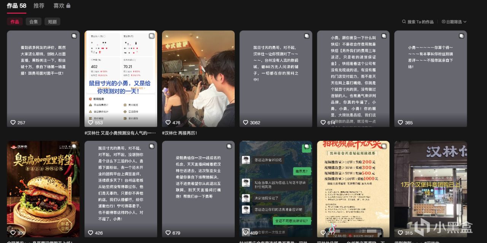Open the chat screenshot video with 您这边准备诉讼吧
Viewport: 487px width, 243px height.
276,189
